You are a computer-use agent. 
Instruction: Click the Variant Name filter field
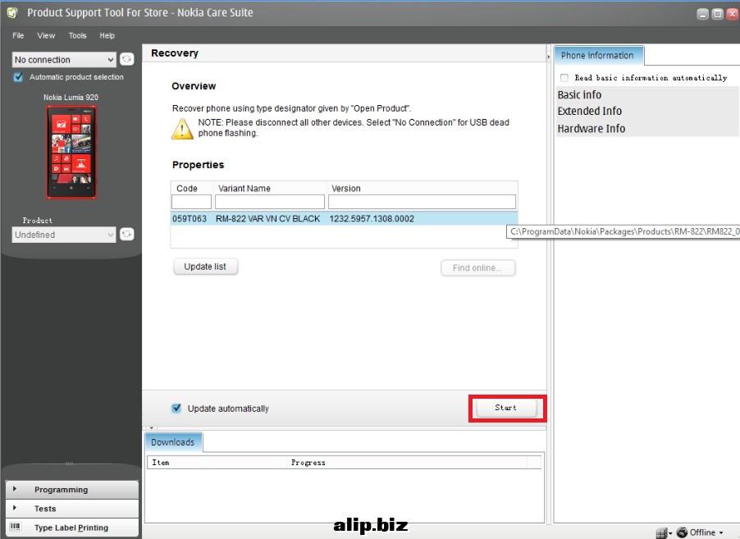click(270, 202)
